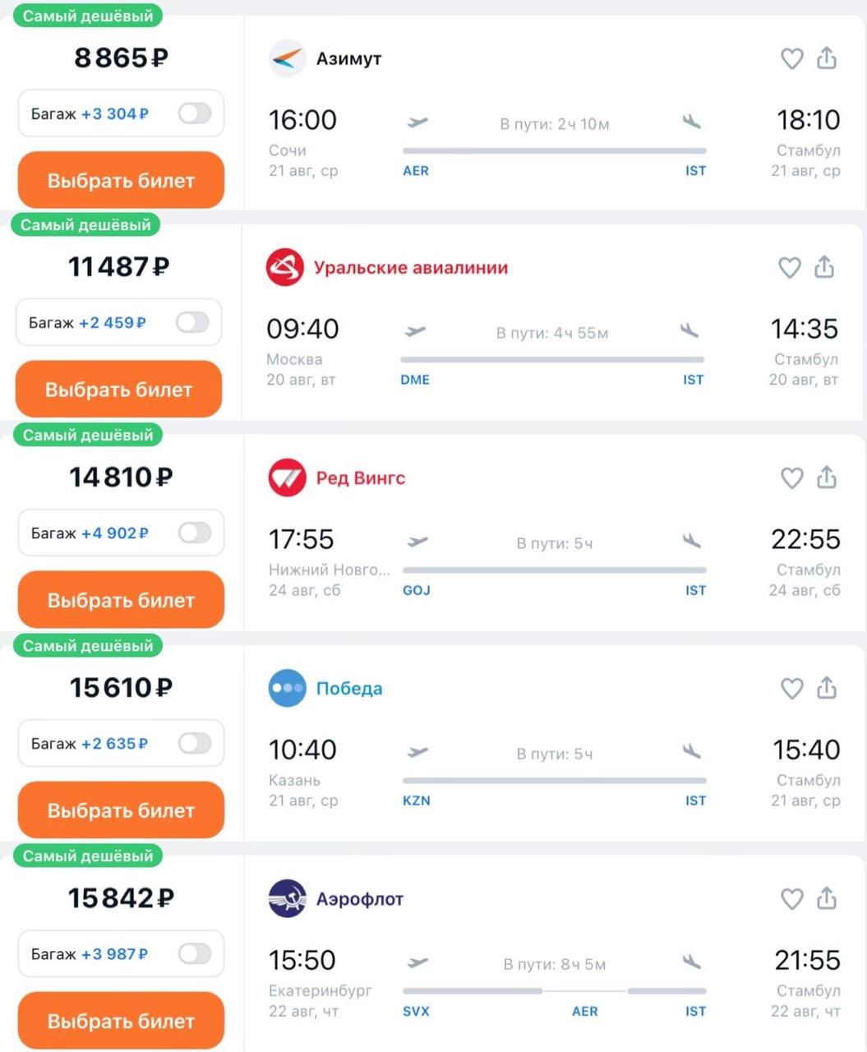Click the Победа airline logo
The image size is (867, 1052).
click(287, 688)
